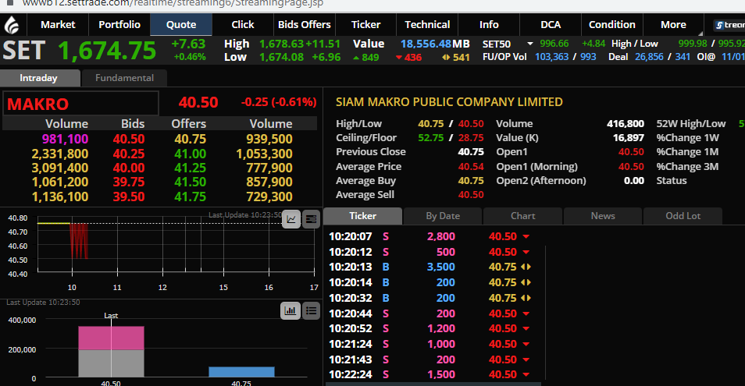Select the Ticker tab below company info

(363, 216)
